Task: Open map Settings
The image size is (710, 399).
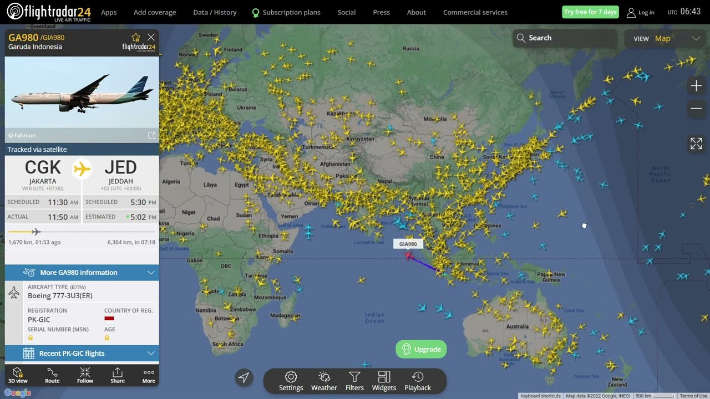Action: coord(291,381)
